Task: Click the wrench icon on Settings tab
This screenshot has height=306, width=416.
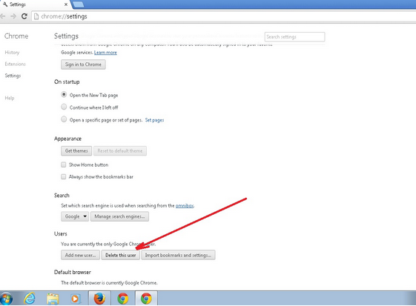Action: click(x=5, y=4)
